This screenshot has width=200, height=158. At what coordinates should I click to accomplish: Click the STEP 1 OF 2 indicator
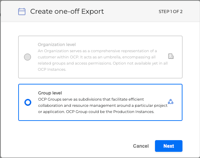pos(170,12)
